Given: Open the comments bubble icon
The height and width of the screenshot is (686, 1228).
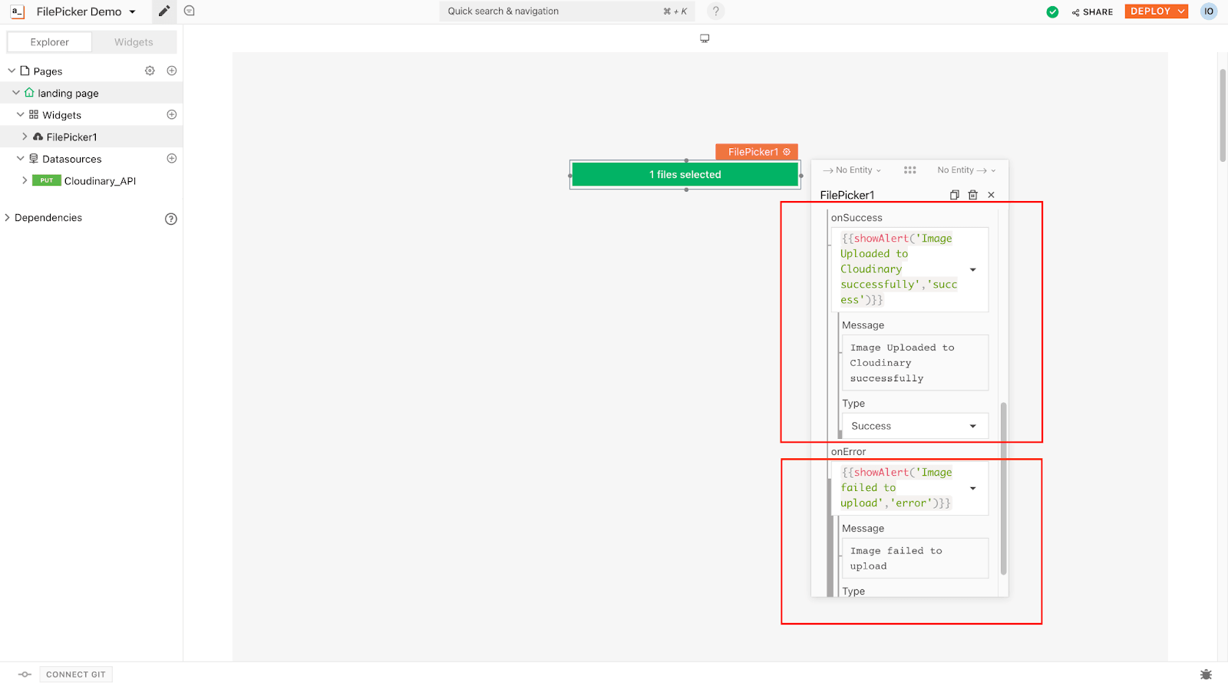Looking at the screenshot, I should [x=190, y=12].
